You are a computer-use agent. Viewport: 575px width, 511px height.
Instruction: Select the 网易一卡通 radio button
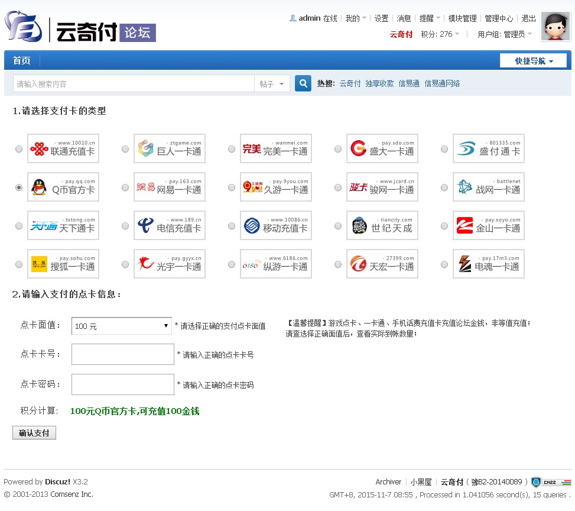point(125,187)
